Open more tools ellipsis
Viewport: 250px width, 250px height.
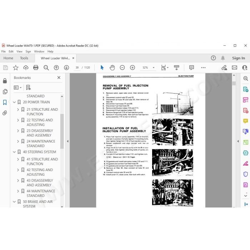(203, 67)
